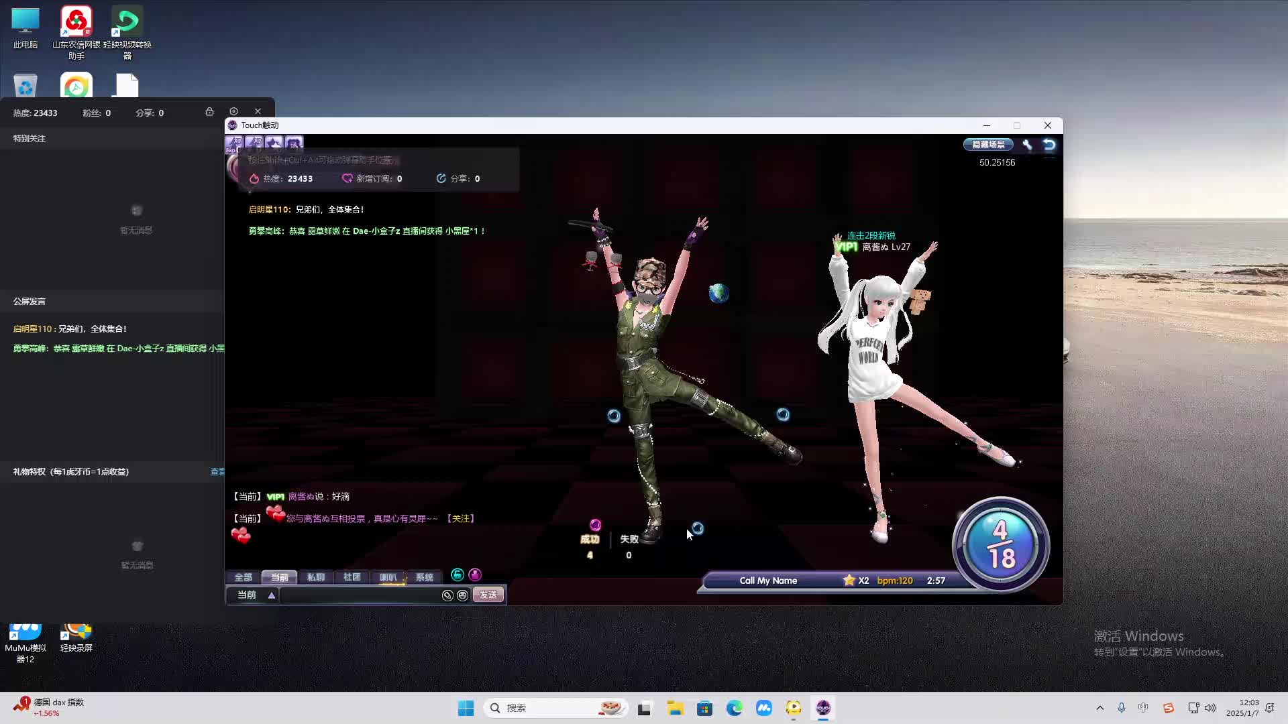
Task: Click the emoji smiley icon in chat box
Action: (x=462, y=595)
